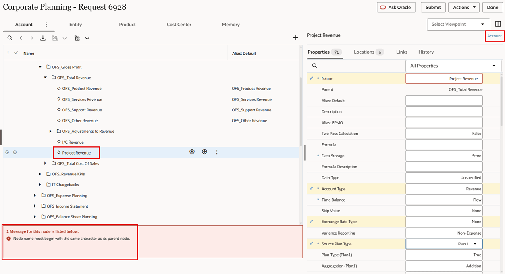The height and width of the screenshot is (274, 505).
Task: Expand the IT Chargebacks node
Action: pyautogui.click(x=40, y=185)
